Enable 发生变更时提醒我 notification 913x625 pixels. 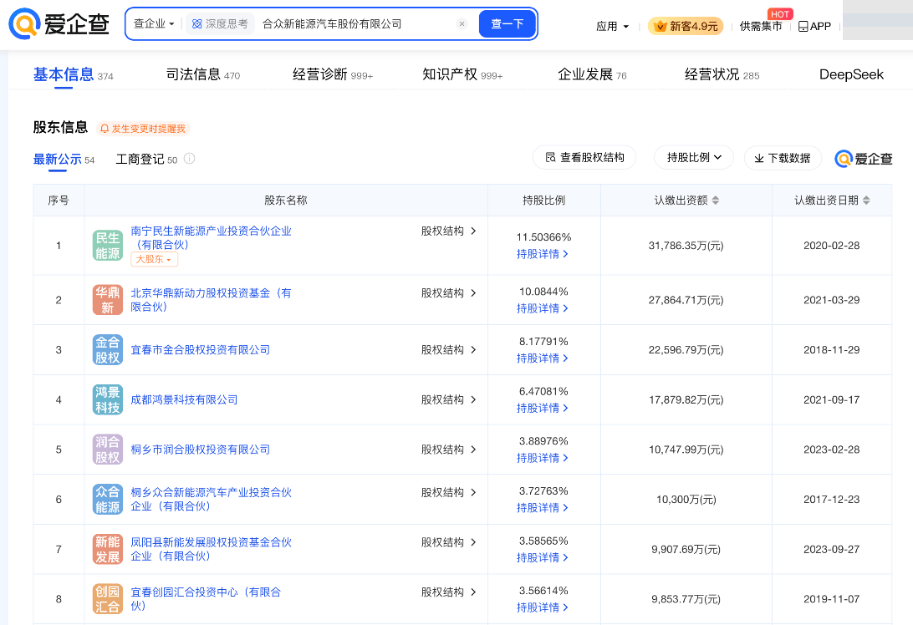point(143,129)
